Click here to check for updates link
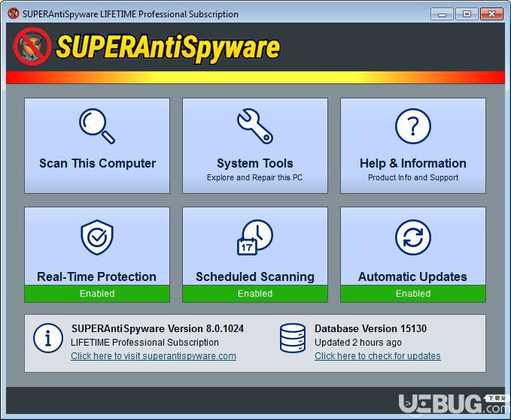The image size is (511, 420). pyautogui.click(x=377, y=356)
